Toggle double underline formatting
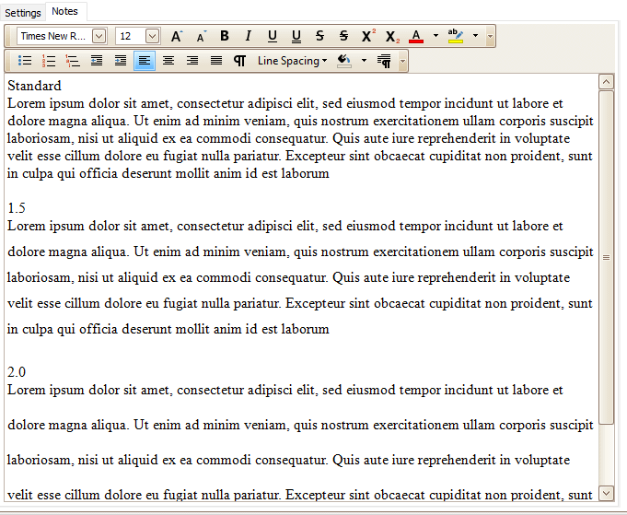Viewport: 627px width, 515px height. click(x=296, y=37)
